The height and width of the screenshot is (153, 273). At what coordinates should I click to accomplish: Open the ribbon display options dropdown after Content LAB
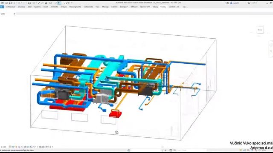(185, 7)
